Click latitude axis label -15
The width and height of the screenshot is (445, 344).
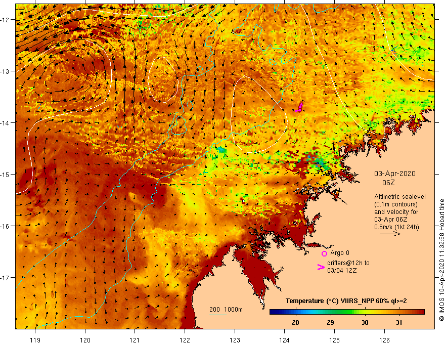[5, 174]
